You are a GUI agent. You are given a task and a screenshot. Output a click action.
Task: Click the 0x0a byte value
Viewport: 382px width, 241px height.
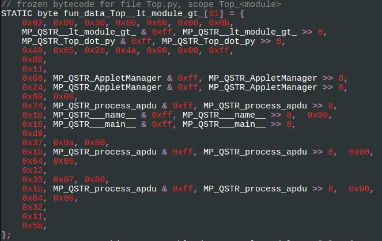[63, 143]
